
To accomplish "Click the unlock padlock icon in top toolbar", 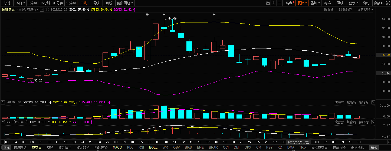I will point(267,3).
